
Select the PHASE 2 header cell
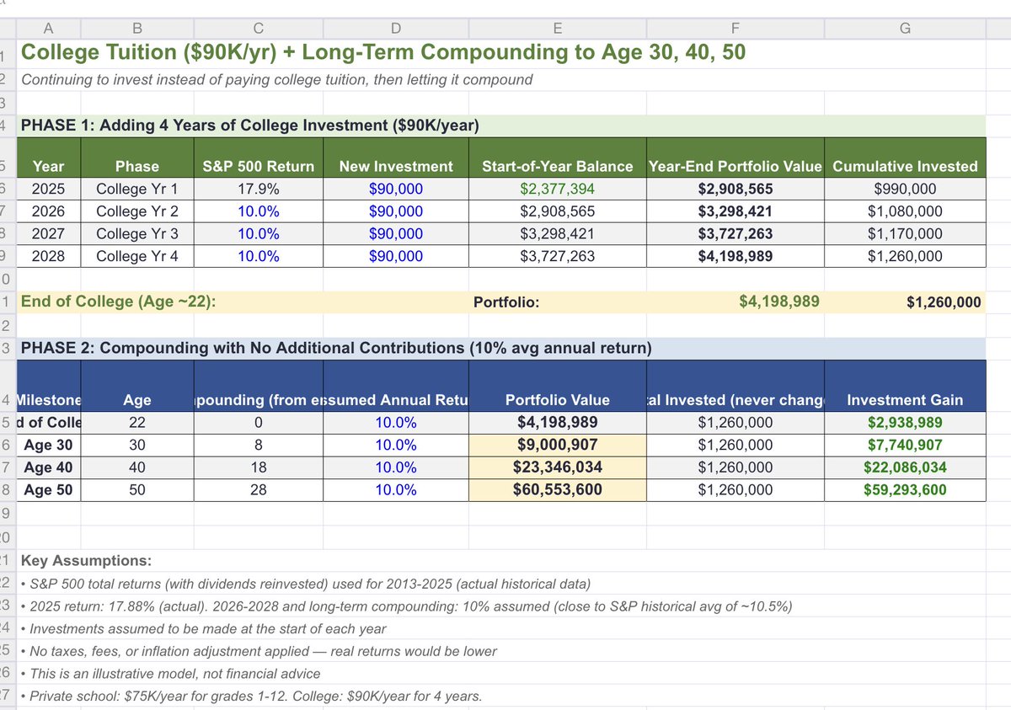253,347
